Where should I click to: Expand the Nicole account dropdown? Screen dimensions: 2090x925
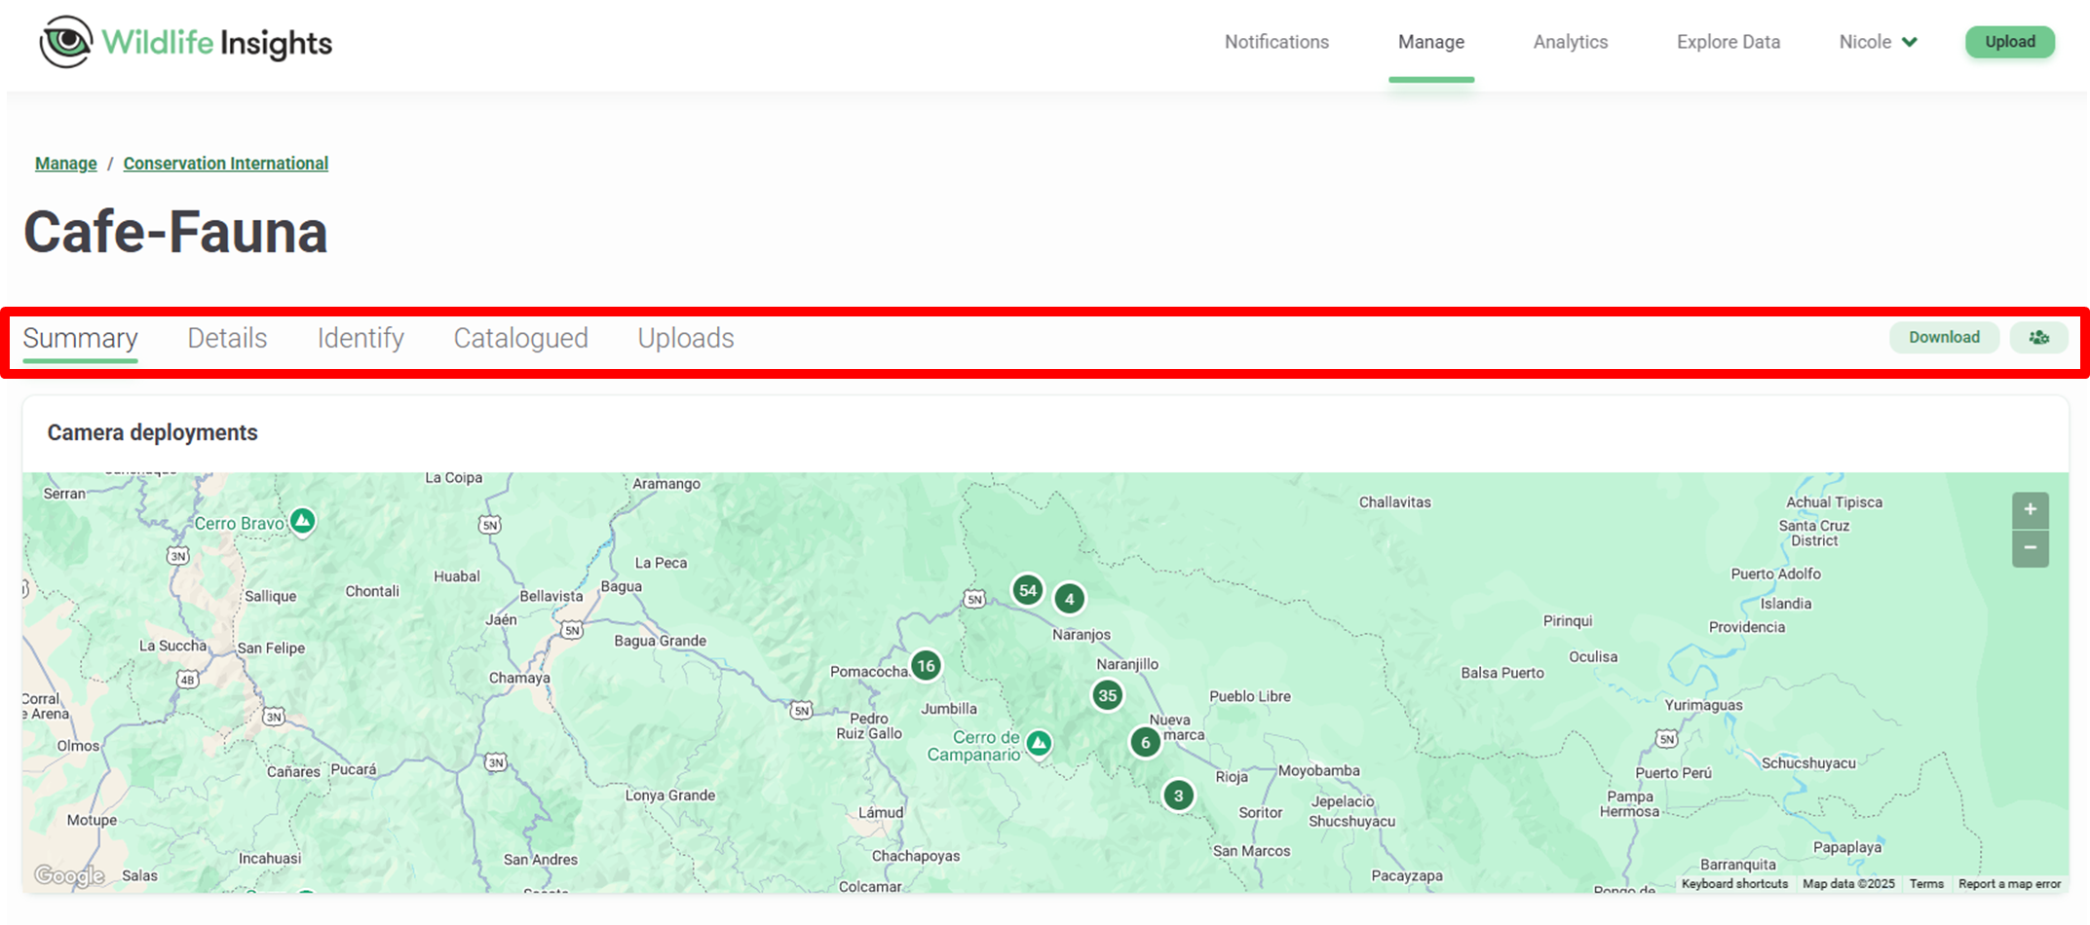[x=1878, y=42]
